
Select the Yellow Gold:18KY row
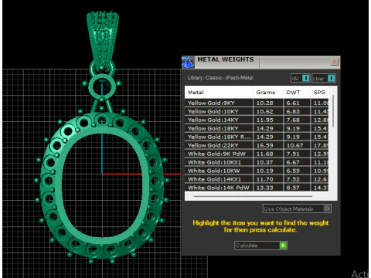coord(257,128)
